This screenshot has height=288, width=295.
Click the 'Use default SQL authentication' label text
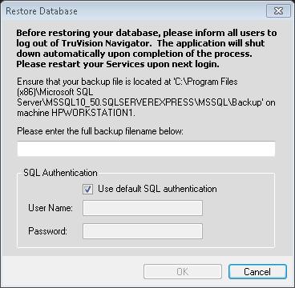157,189
